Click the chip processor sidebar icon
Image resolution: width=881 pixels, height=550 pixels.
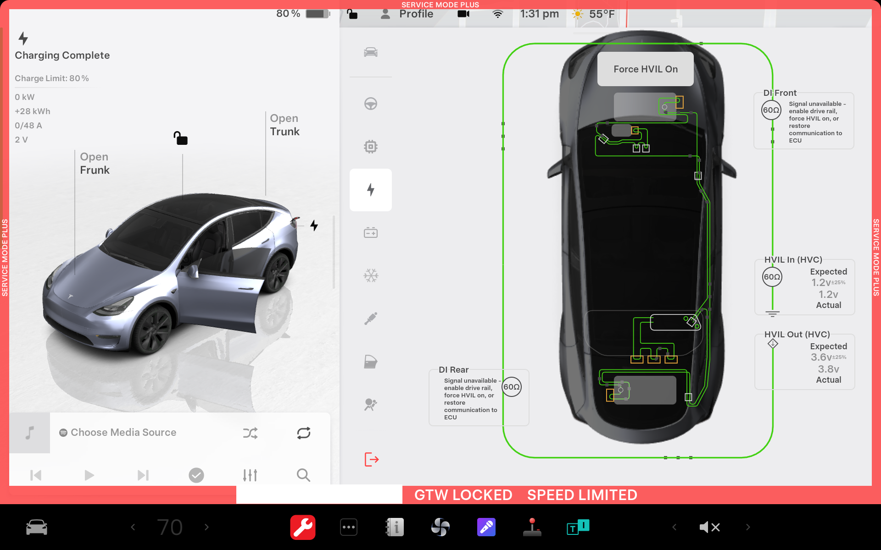(x=370, y=147)
